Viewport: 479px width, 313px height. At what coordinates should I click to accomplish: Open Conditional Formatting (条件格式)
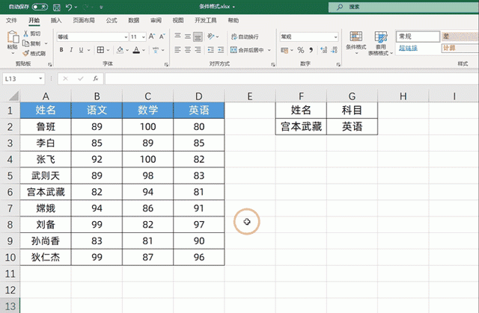[x=356, y=43]
